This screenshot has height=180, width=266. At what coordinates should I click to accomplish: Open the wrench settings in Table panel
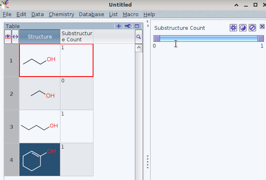point(127,26)
